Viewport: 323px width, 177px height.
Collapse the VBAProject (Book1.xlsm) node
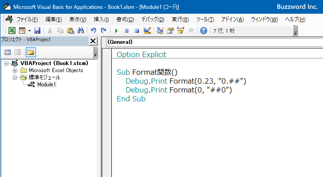click(6, 63)
